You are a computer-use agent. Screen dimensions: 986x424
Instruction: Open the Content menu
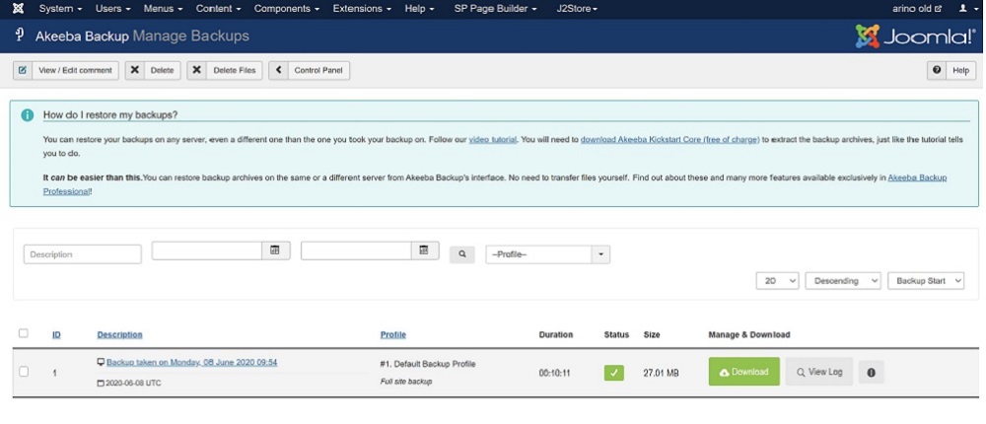pyautogui.click(x=218, y=9)
